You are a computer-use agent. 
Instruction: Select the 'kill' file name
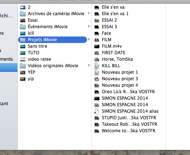pos(31,33)
